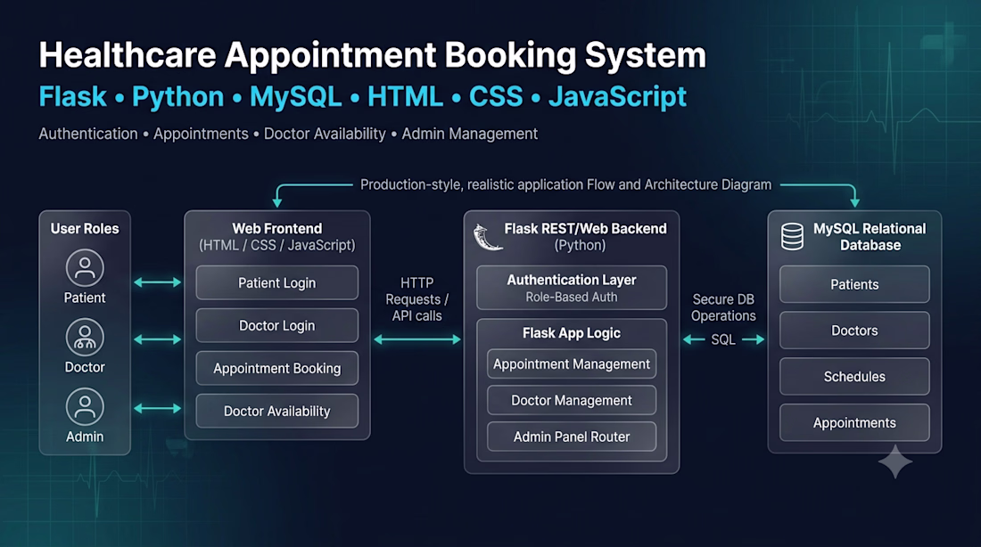Click the blue "MySQL" word in the tech stack line
The height and width of the screenshot is (547, 981).
pyautogui.click(x=295, y=97)
